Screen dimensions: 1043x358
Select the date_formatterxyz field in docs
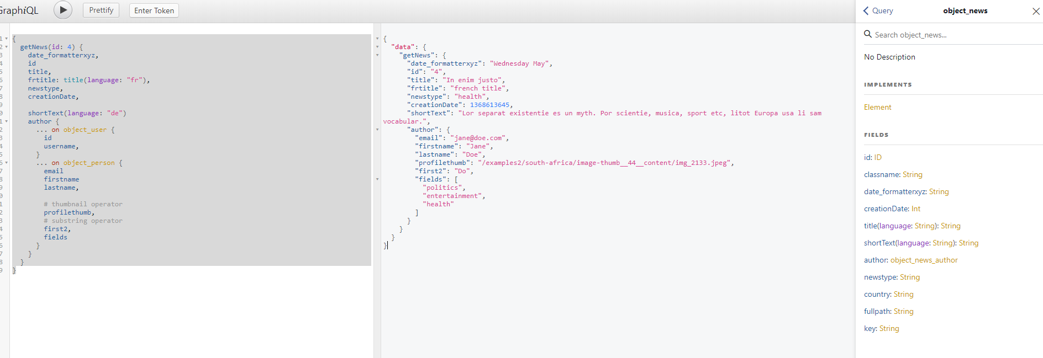[894, 191]
